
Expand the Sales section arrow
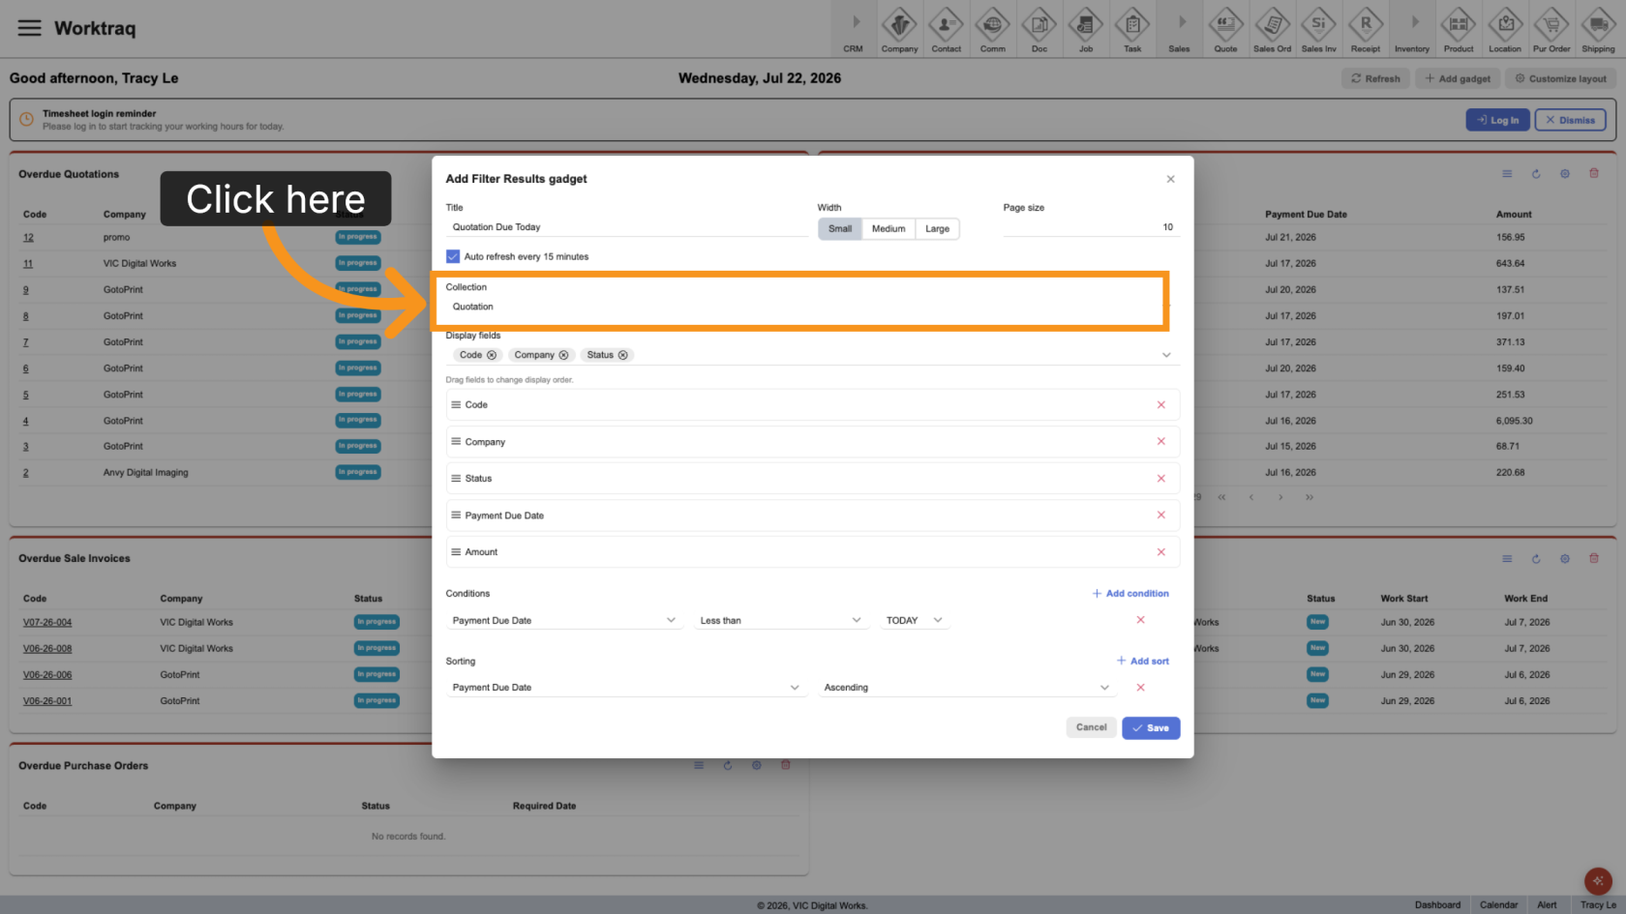tap(1180, 22)
